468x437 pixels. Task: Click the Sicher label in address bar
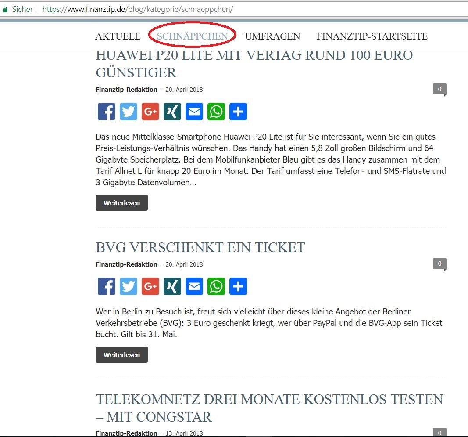pyautogui.click(x=22, y=9)
